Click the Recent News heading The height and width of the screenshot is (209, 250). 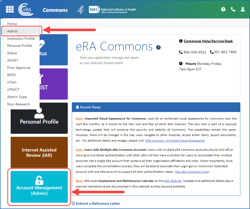[90, 107]
